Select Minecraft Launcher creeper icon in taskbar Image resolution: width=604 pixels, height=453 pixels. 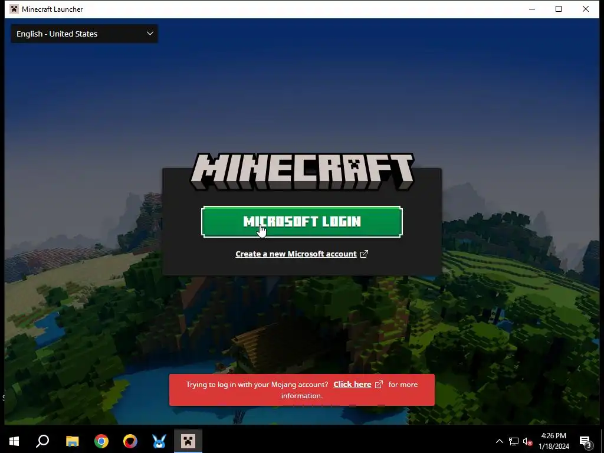(188, 441)
